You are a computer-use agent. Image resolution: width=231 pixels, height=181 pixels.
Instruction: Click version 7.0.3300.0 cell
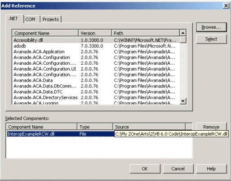coord(92,46)
